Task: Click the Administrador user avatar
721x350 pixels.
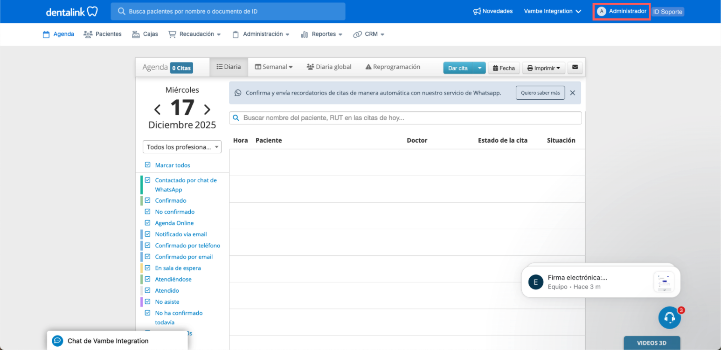Action: tap(602, 11)
